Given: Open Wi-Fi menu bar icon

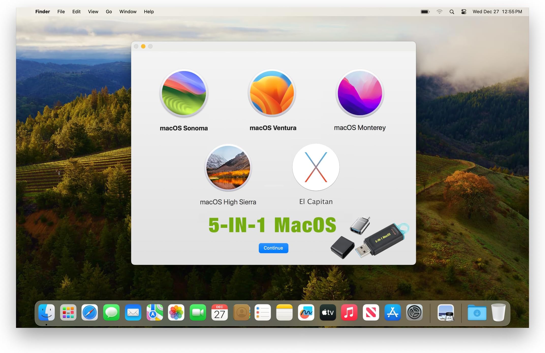Looking at the screenshot, I should click(439, 12).
